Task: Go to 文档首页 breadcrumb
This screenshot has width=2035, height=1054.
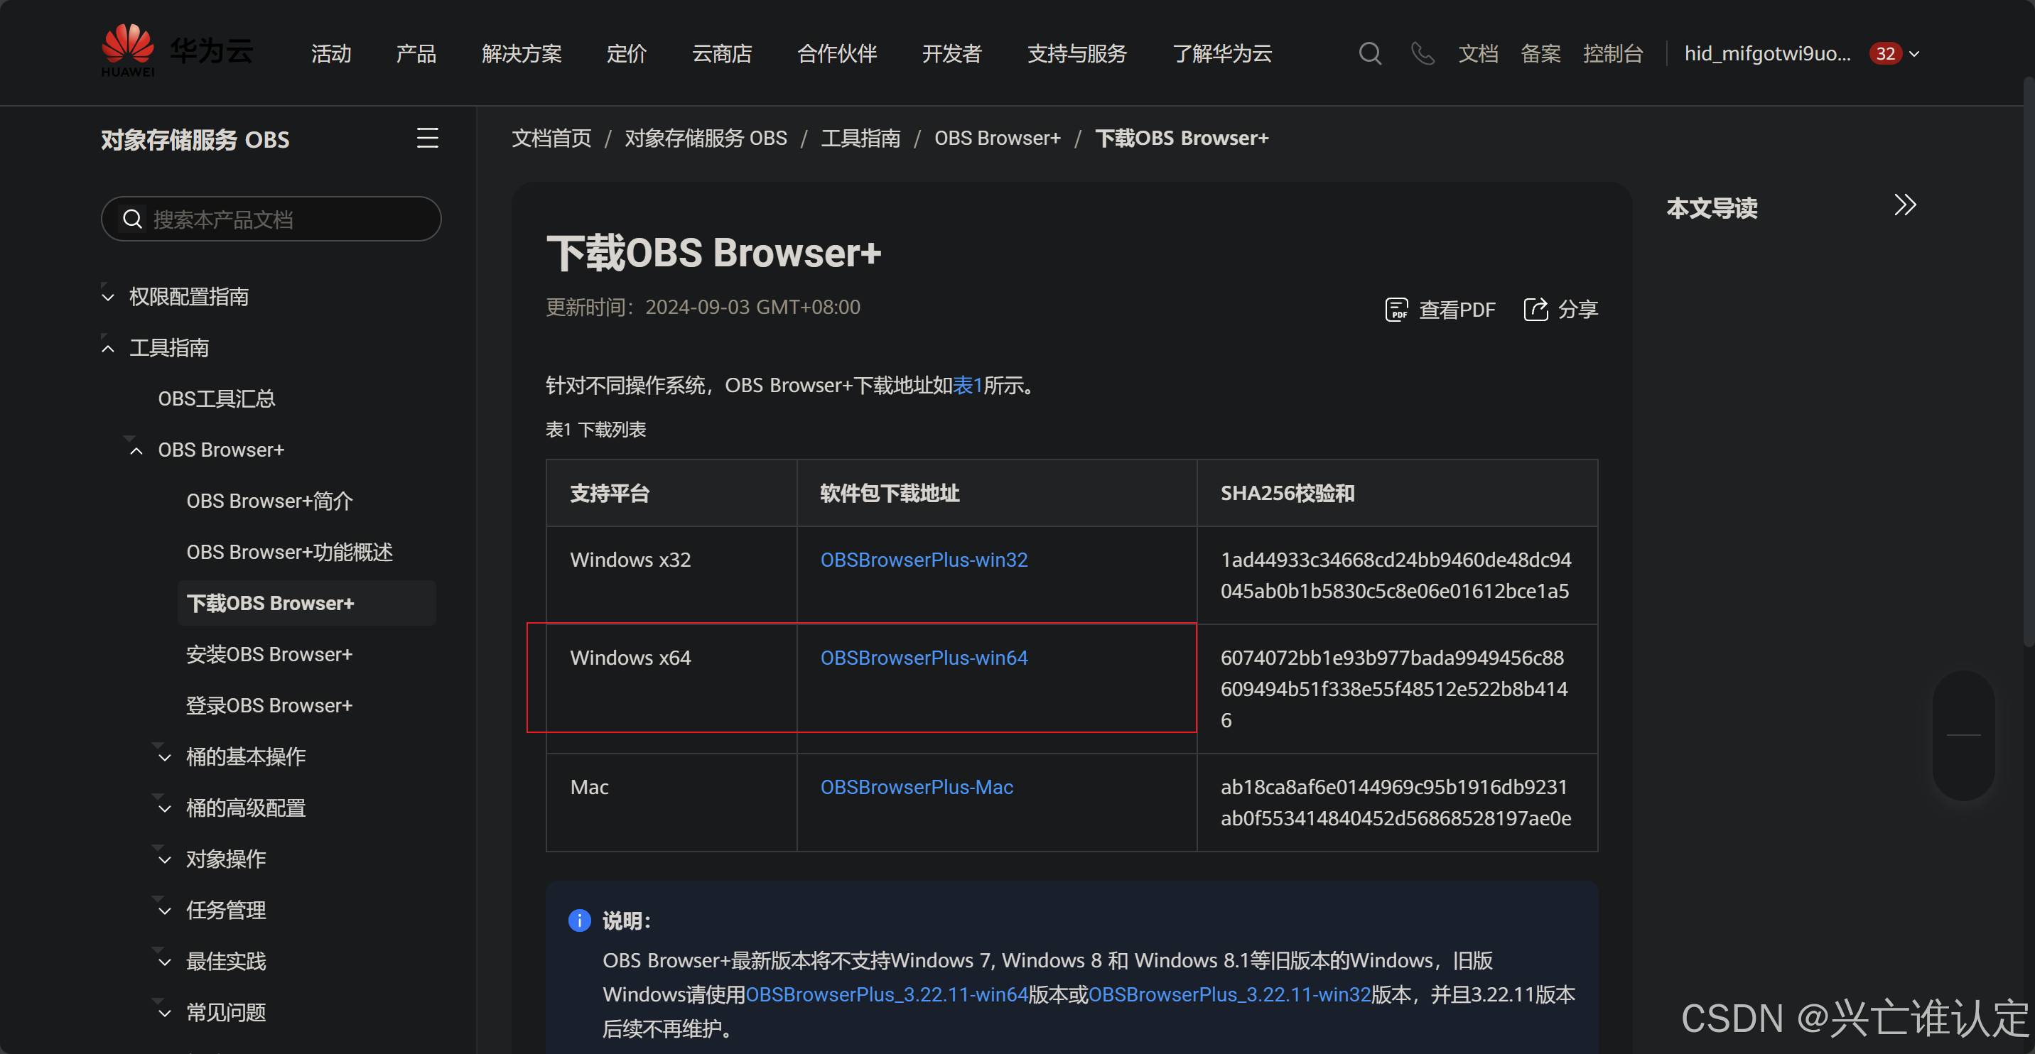Action: click(551, 138)
